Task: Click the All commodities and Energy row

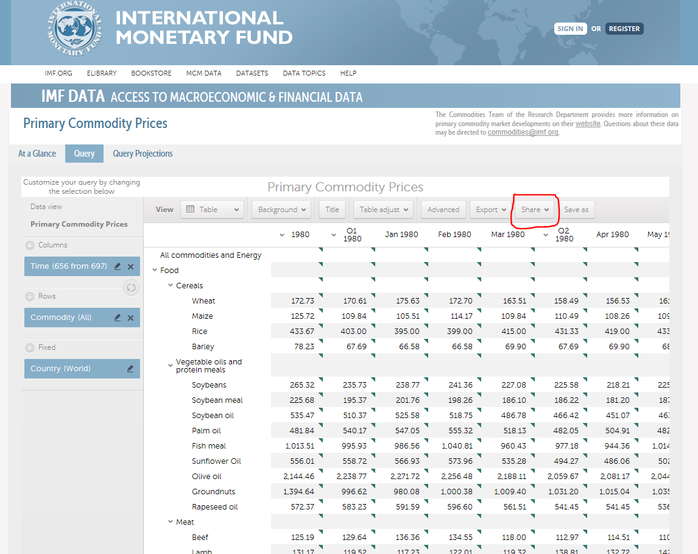Action: coord(211,255)
